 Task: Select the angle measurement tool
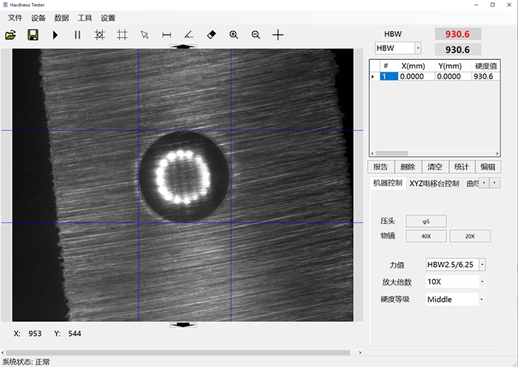pyautogui.click(x=189, y=35)
